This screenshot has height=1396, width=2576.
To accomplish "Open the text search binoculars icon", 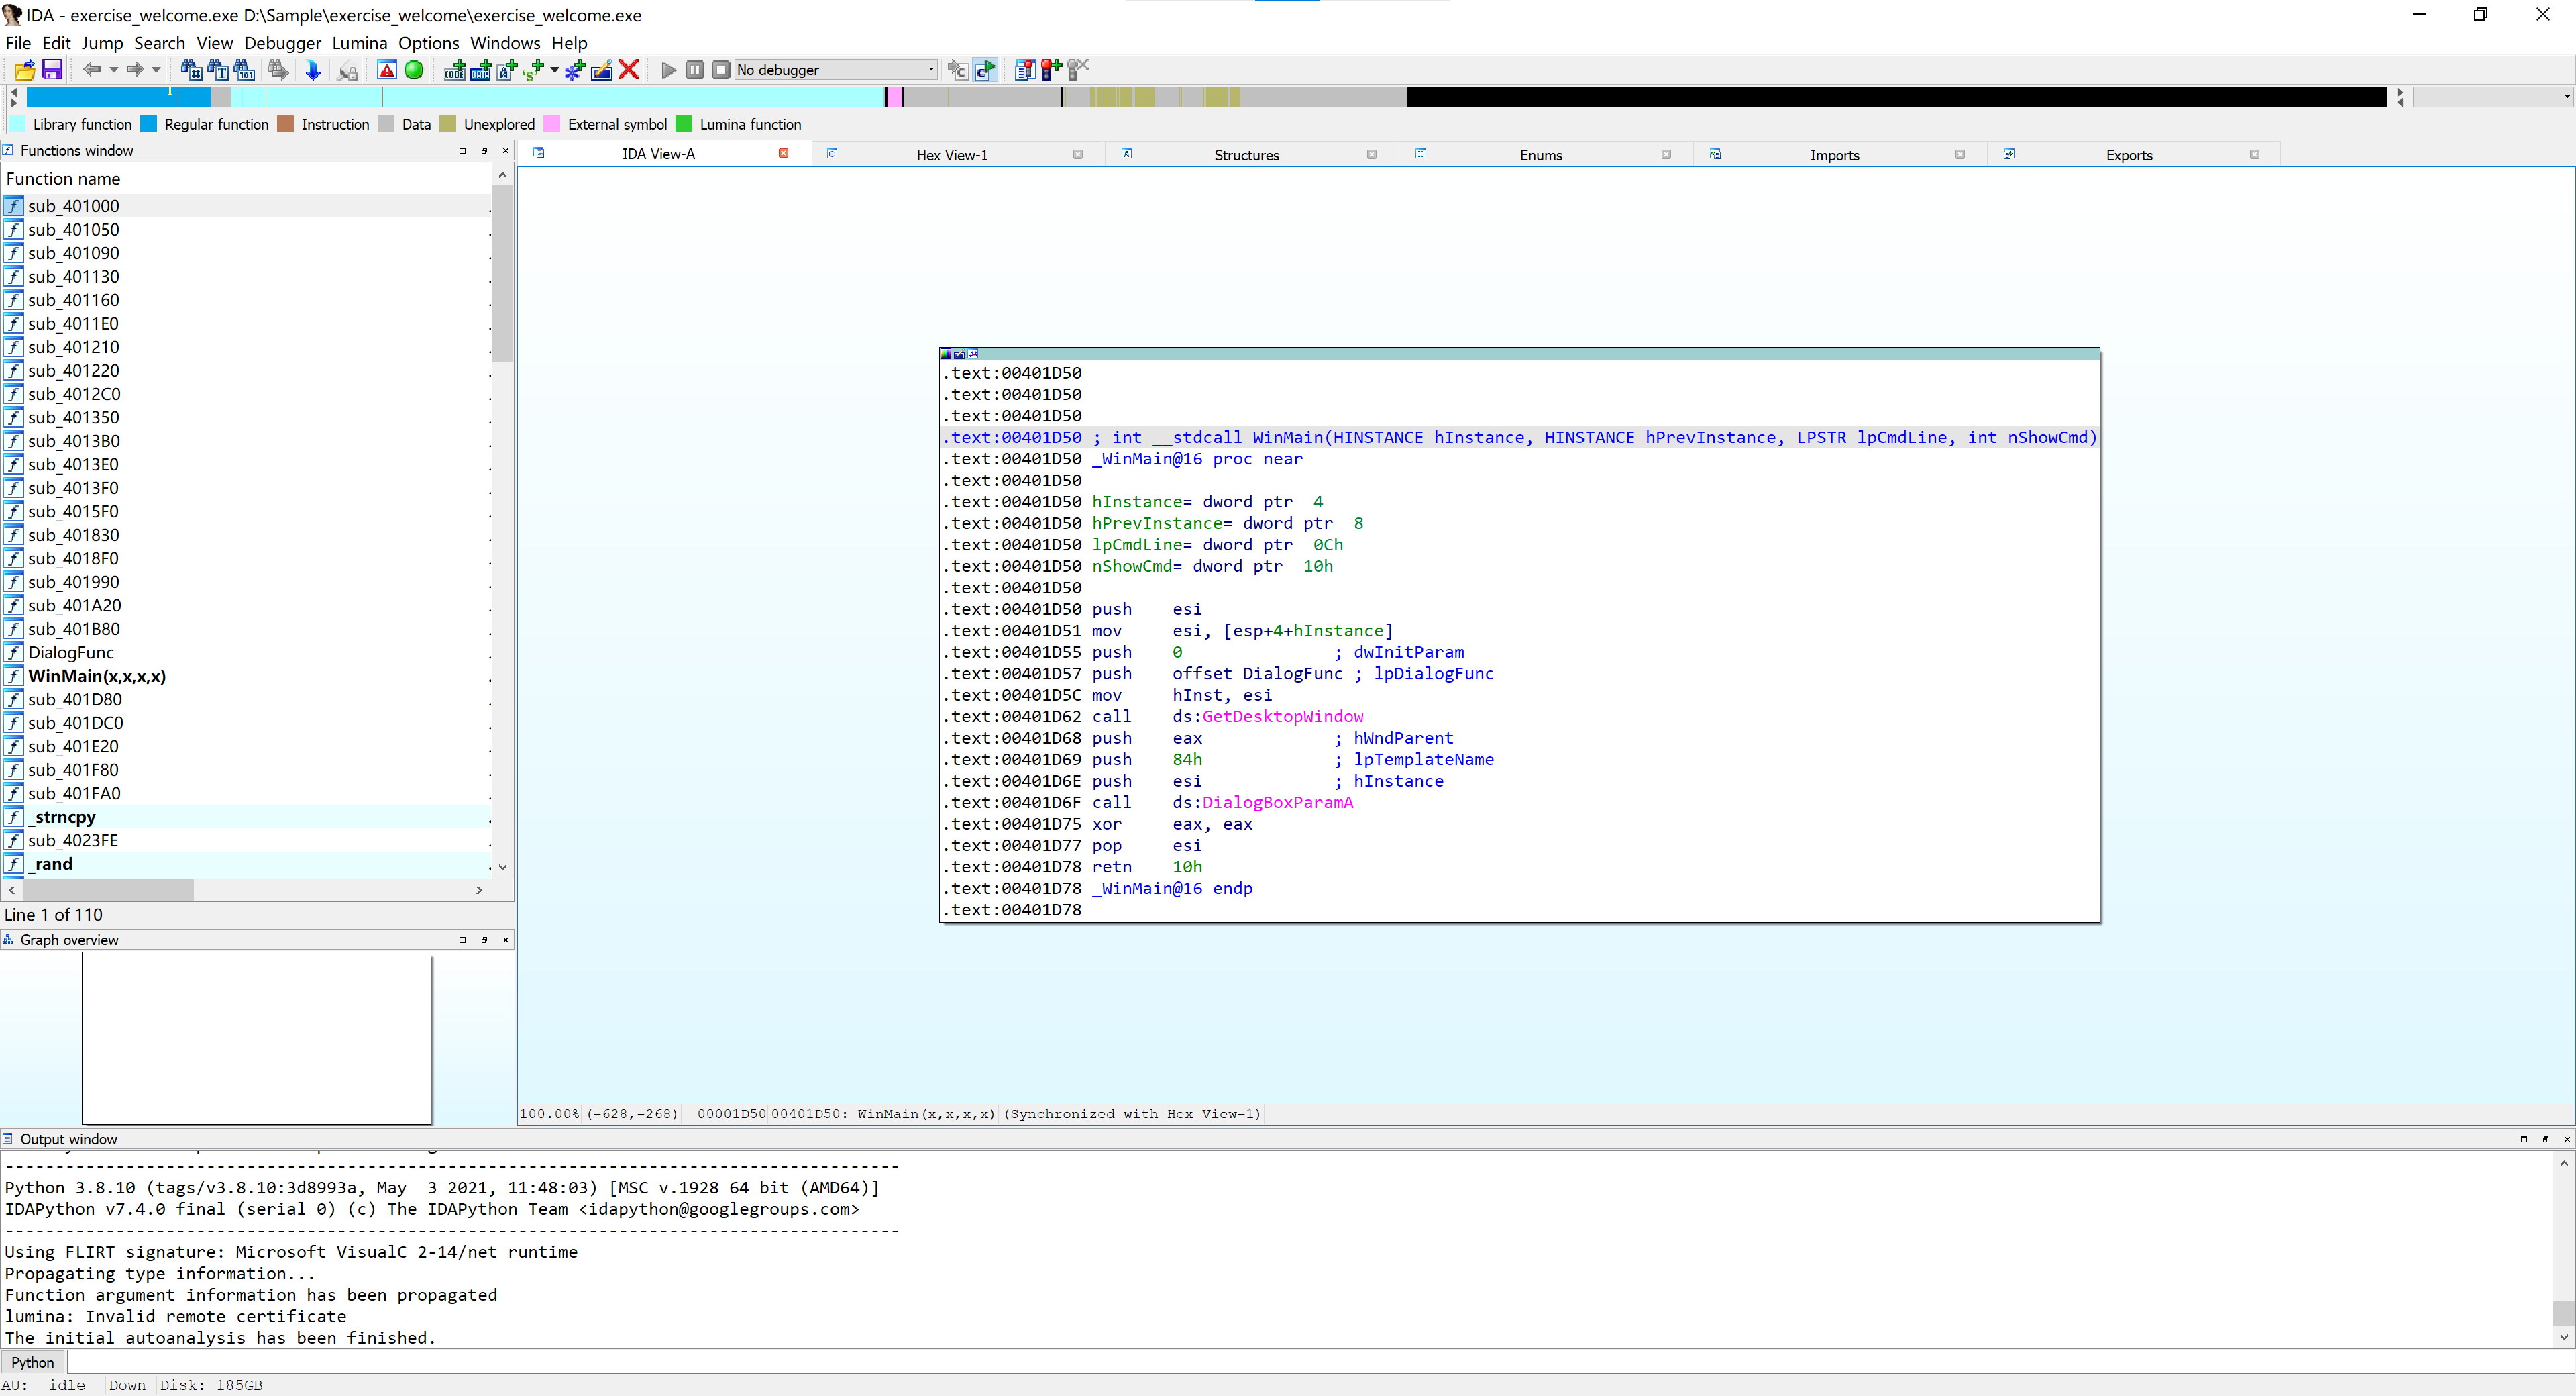I will pos(217,69).
